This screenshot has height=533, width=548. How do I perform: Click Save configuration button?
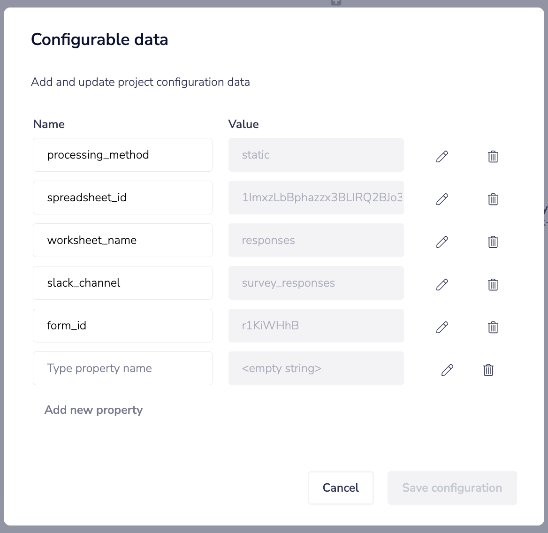click(x=452, y=488)
